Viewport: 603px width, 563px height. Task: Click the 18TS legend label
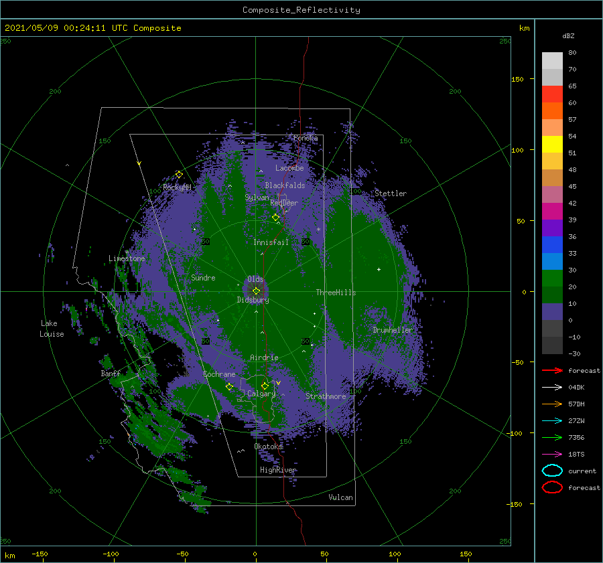(x=576, y=455)
